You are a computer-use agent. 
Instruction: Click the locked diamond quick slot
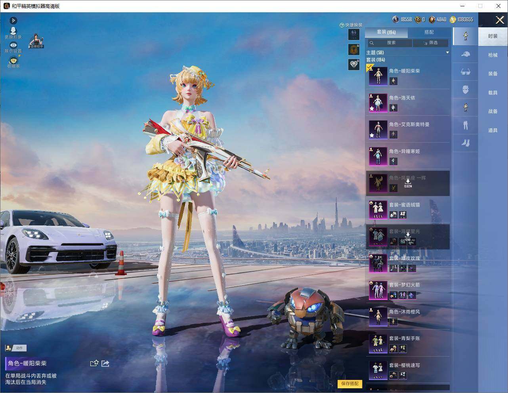point(353,64)
